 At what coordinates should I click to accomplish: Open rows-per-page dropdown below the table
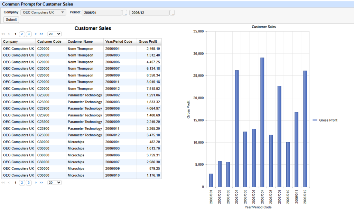54,183
